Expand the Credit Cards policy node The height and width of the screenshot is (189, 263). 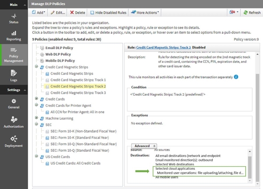coord(37,99)
